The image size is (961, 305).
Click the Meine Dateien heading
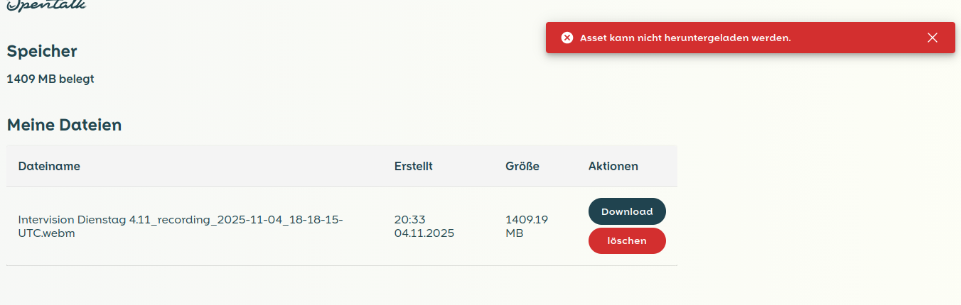[64, 126]
